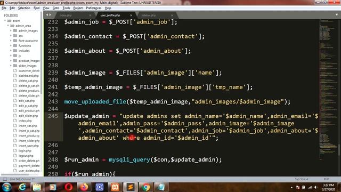Expand the product_images folder
The image size is (341, 192).
pyautogui.click(x=11, y=61)
